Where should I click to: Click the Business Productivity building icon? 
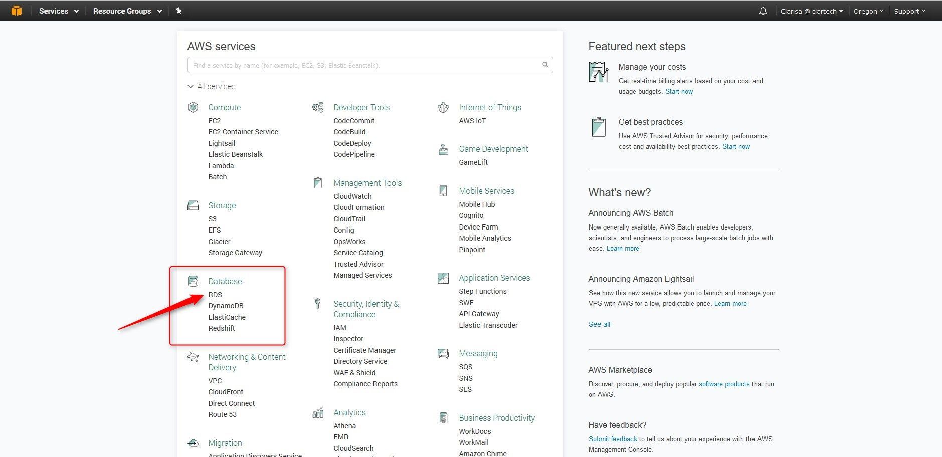443,418
